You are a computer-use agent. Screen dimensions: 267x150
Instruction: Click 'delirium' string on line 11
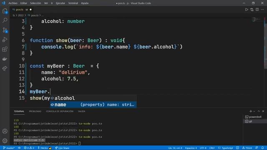(x=73, y=72)
